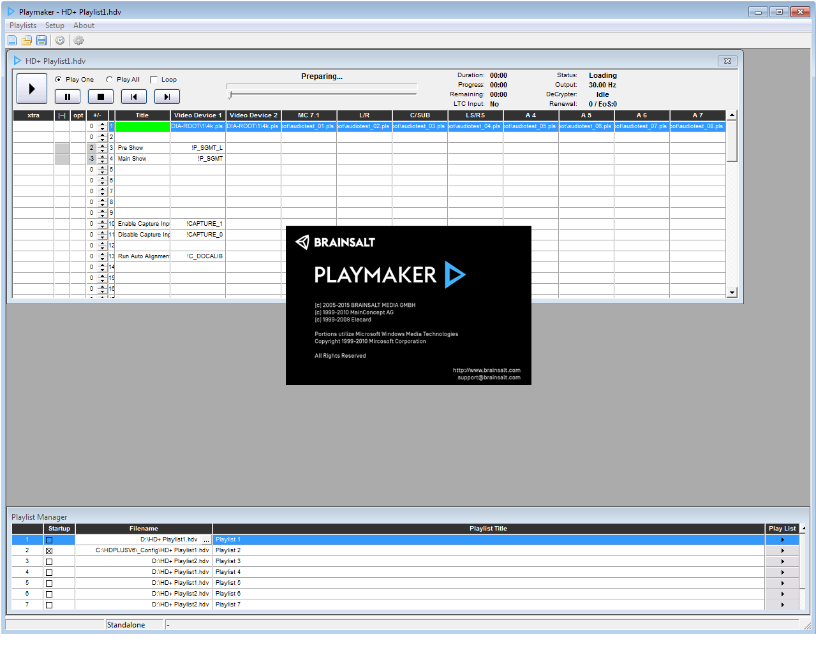
Task: Click the browse '...' button for Playlist 1 filename
Action: [206, 540]
